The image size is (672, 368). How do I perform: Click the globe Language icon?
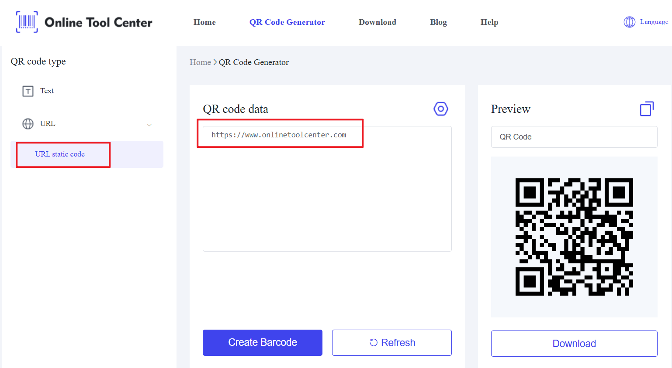629,22
